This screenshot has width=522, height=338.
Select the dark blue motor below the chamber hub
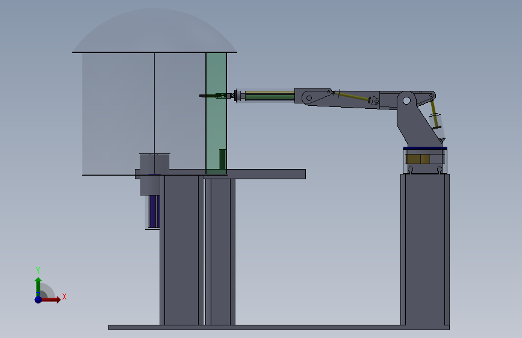(x=154, y=212)
